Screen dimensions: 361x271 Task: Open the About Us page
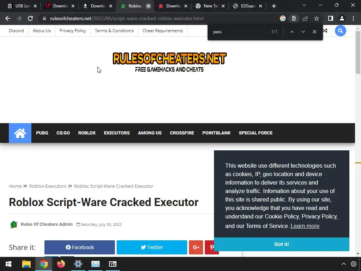coord(42,31)
